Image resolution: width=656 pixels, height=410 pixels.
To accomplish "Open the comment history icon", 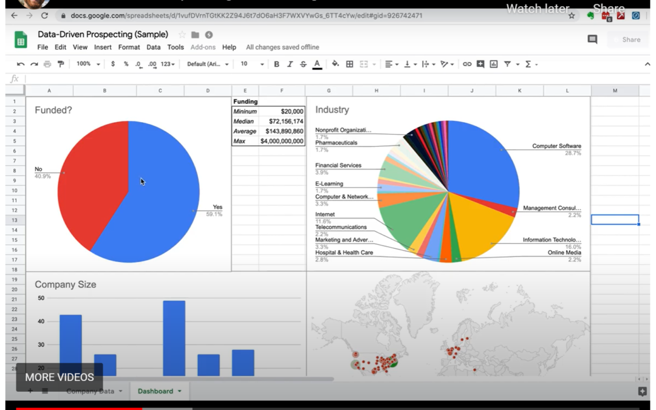I will tap(592, 39).
